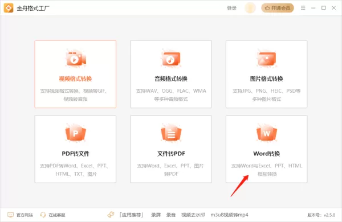Screen dimensions: 342x222
Task: Click the app recommendation icon
Action: [x=111, y=215]
